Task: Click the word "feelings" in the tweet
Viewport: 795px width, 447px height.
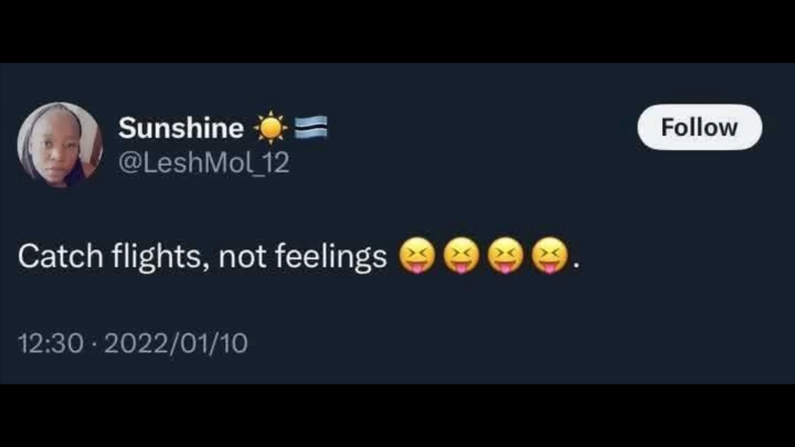Action: (x=331, y=256)
